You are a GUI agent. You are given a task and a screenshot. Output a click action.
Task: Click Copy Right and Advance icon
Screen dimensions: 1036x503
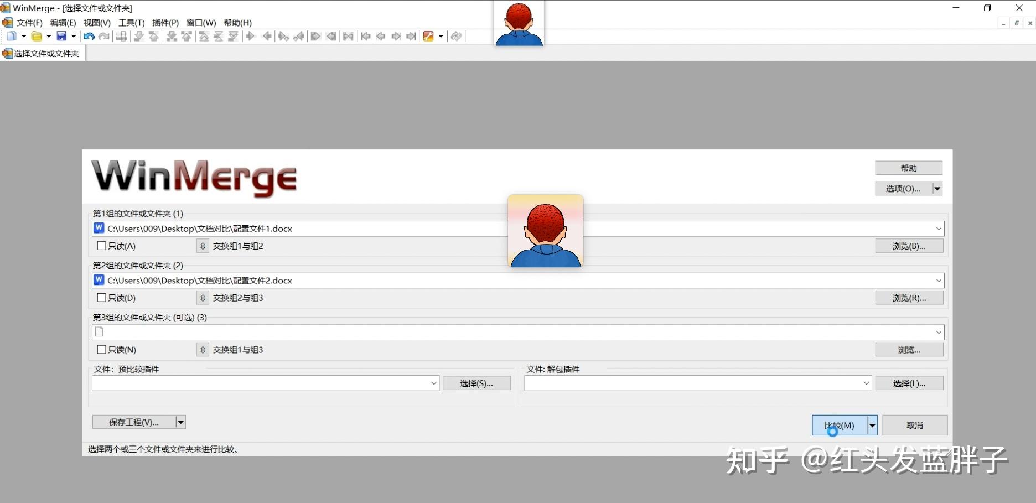284,36
